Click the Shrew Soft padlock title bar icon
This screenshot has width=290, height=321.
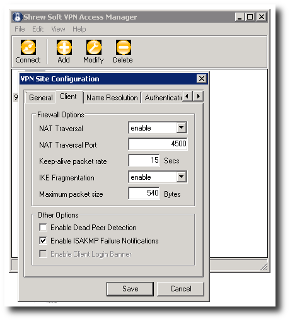[x=17, y=17]
